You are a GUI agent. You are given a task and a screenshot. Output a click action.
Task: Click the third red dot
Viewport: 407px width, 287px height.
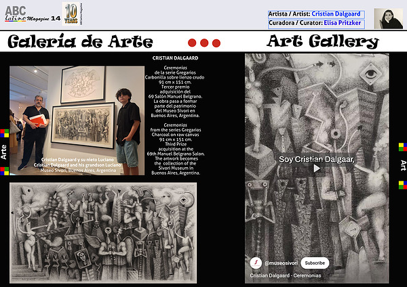[216, 43]
